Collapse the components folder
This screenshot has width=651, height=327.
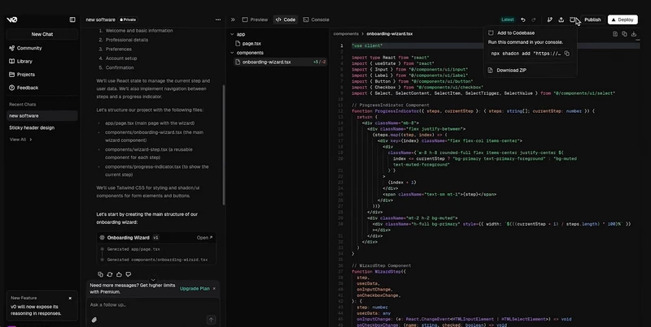[232, 53]
